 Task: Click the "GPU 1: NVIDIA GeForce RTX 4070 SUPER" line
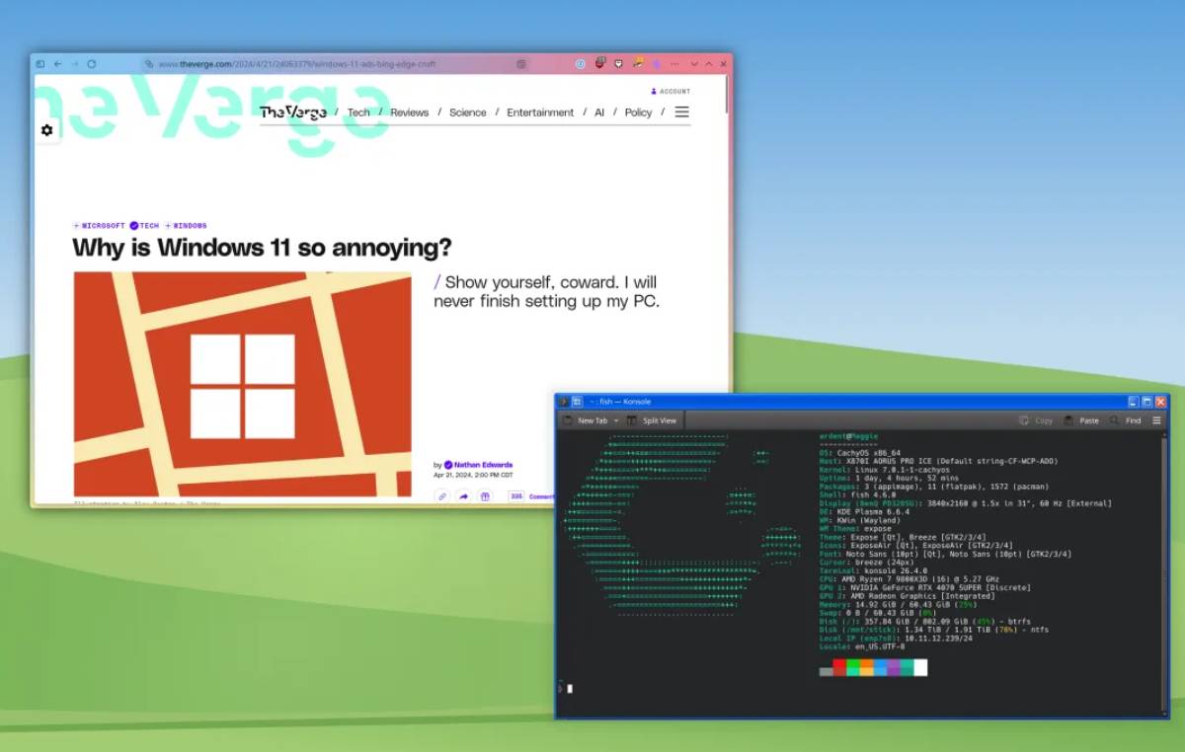pyautogui.click(x=925, y=587)
